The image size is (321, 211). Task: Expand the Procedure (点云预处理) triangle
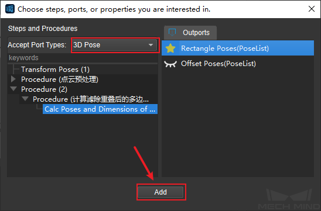pos(13,79)
